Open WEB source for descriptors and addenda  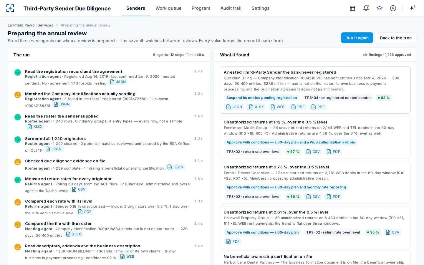pyautogui.click(x=127, y=256)
